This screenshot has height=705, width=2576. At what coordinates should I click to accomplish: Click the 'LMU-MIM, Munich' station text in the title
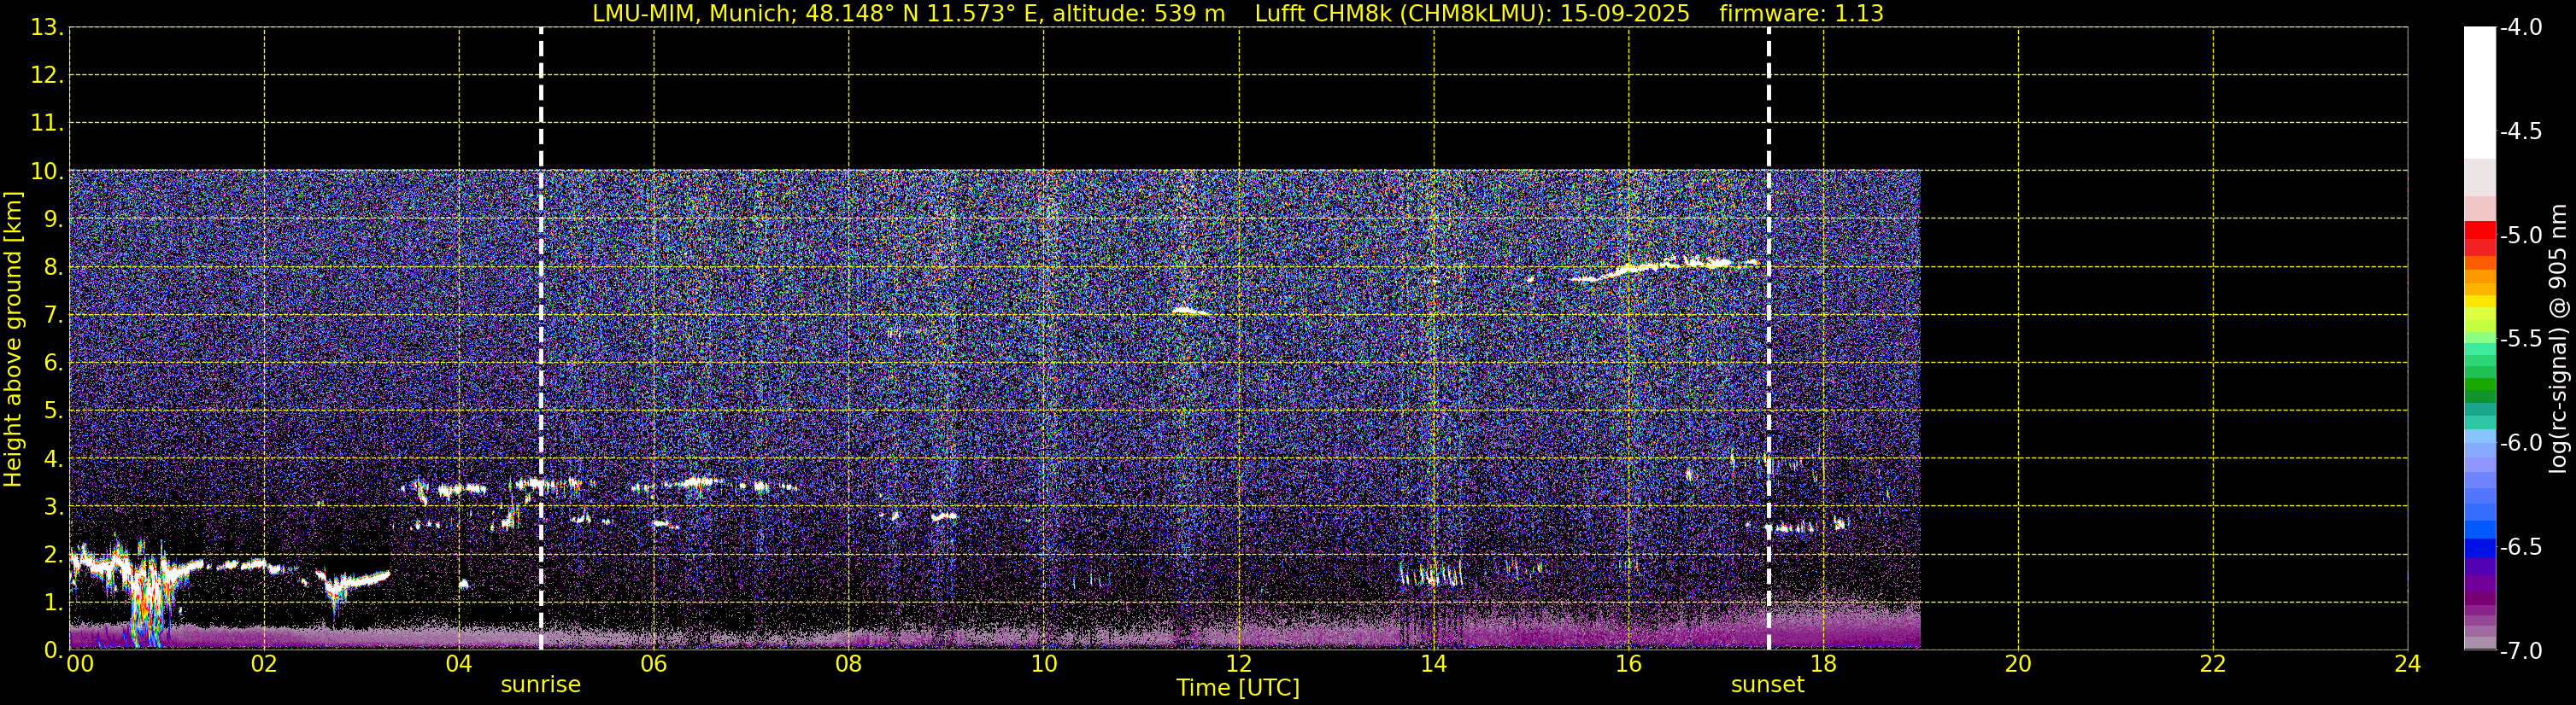click(x=694, y=14)
